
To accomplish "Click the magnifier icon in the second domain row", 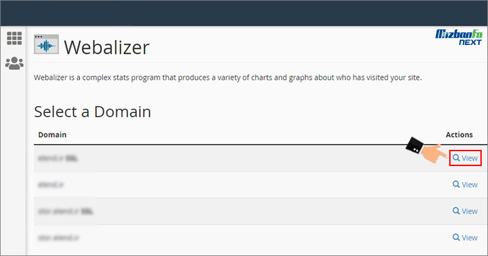I will click(x=456, y=185).
